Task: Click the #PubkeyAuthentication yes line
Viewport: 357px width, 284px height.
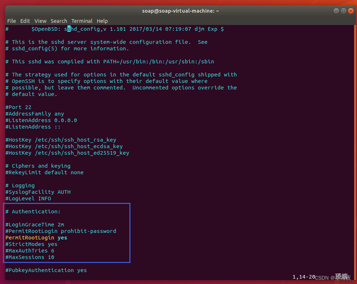Action: 45,270
